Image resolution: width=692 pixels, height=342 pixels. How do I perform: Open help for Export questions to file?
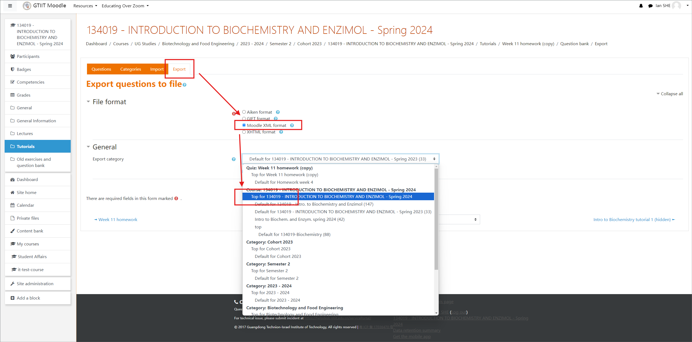click(185, 85)
